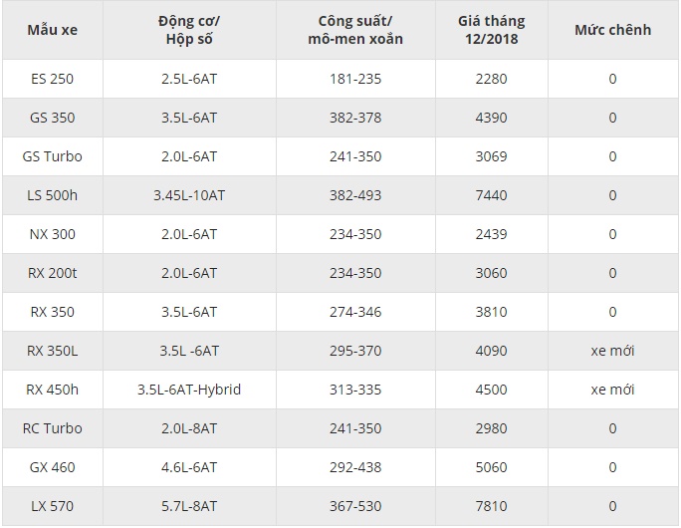681x528 pixels.
Task: Select the NX 300 row name
Action: [x=53, y=234]
